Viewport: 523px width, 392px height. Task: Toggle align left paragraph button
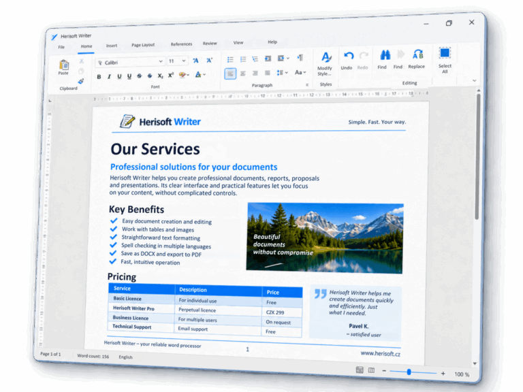(230, 73)
